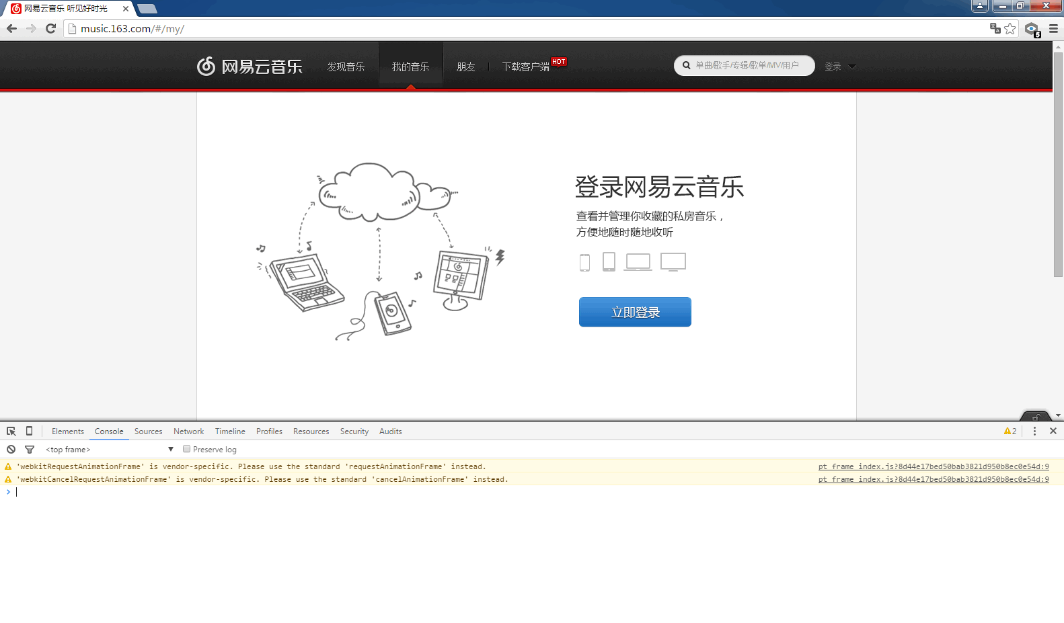The image size is (1064, 623).
Task: Click the webkitCancelRequestAnimationFrame warning message
Action: coord(262,479)
